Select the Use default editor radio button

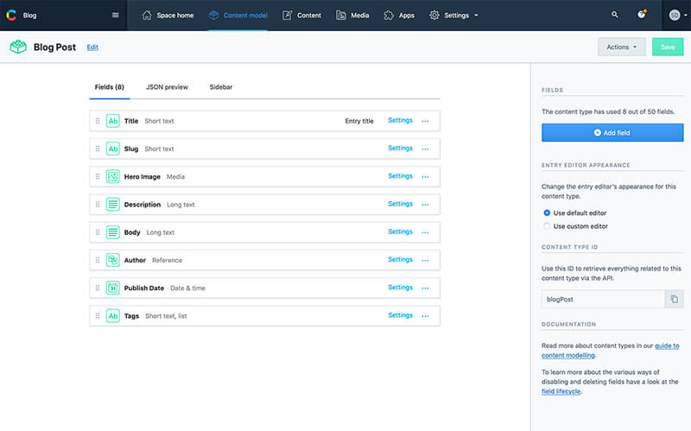(x=546, y=212)
